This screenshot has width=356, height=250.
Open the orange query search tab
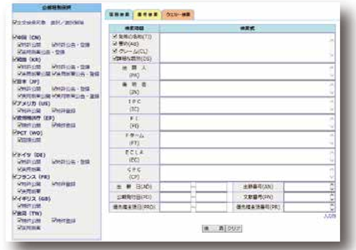[178, 15]
